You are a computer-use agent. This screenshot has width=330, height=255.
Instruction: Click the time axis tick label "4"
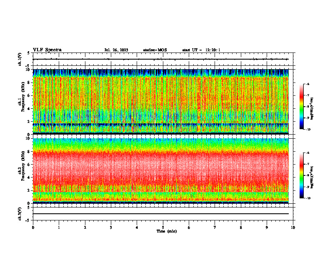point(137,227)
